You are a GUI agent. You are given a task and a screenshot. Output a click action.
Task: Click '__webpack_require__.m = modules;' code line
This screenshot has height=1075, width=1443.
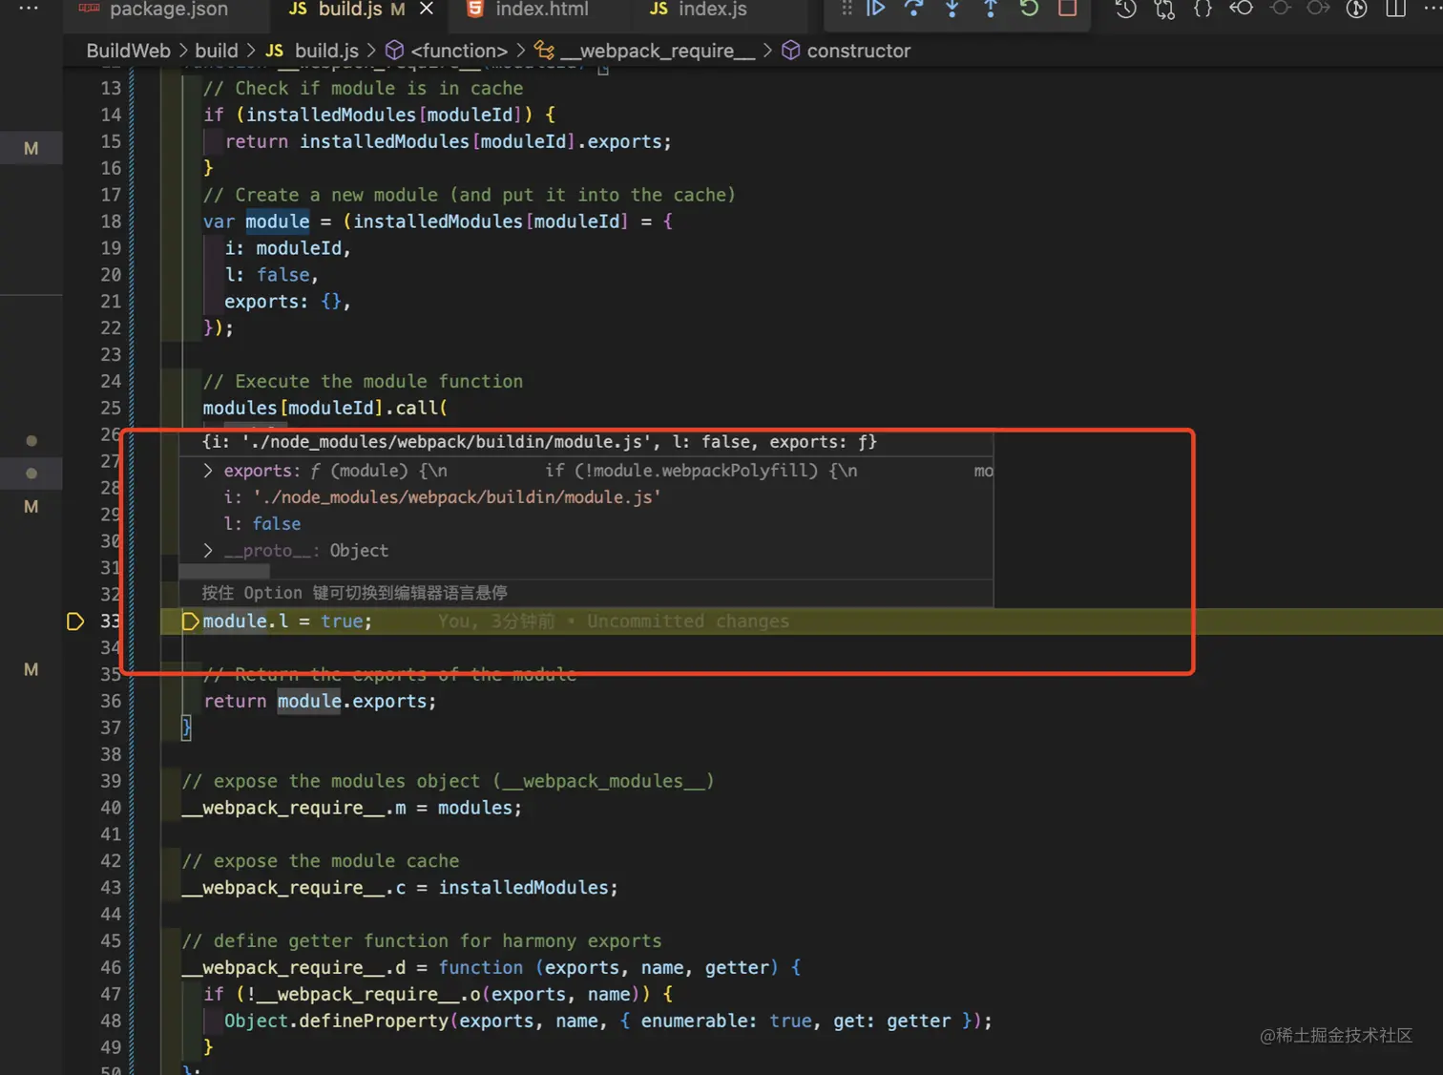pos(352,808)
